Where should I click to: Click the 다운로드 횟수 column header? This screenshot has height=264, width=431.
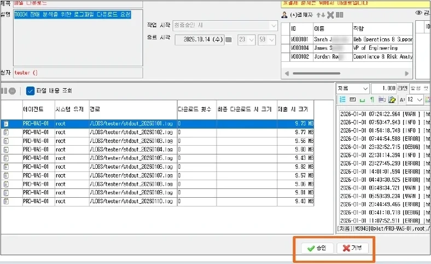197,110
